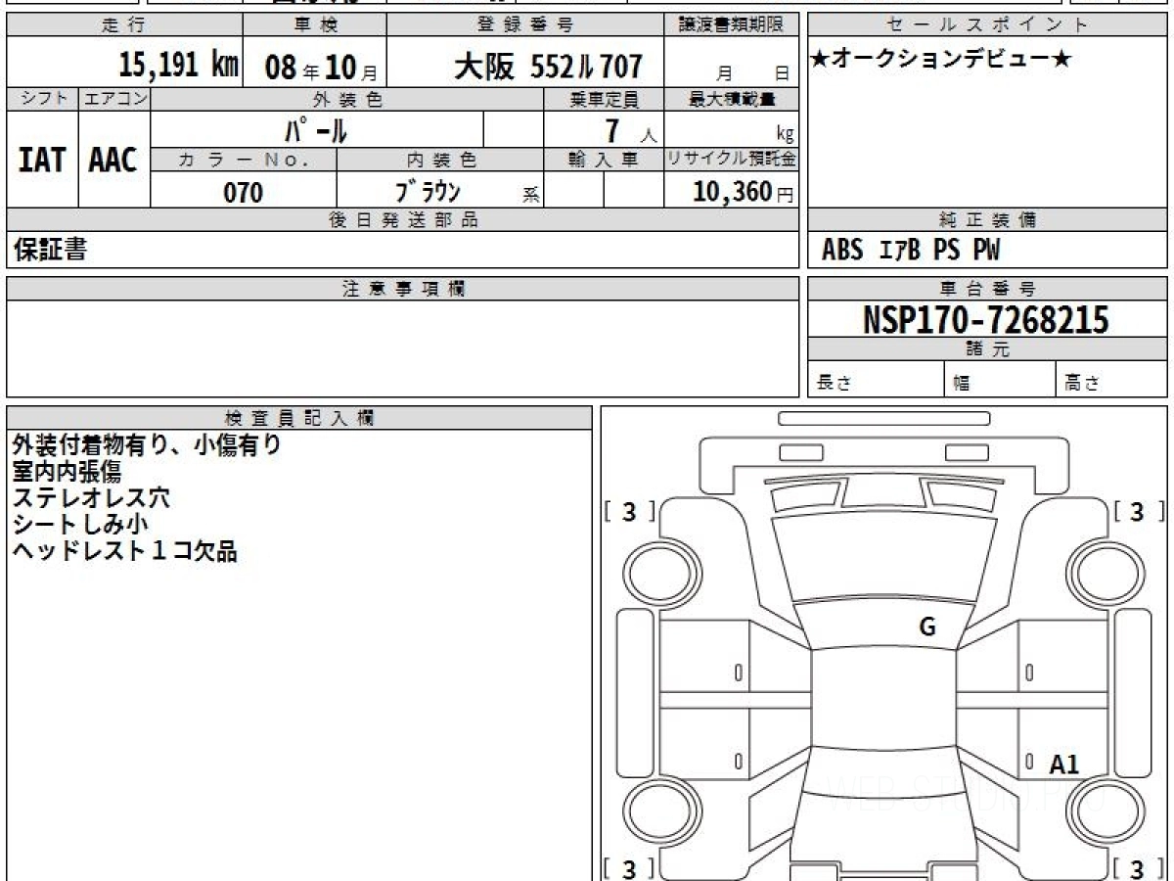This screenshot has height=881, width=1174.
Task: Select registration plate 大阪 552ル707
Action: coord(548,67)
